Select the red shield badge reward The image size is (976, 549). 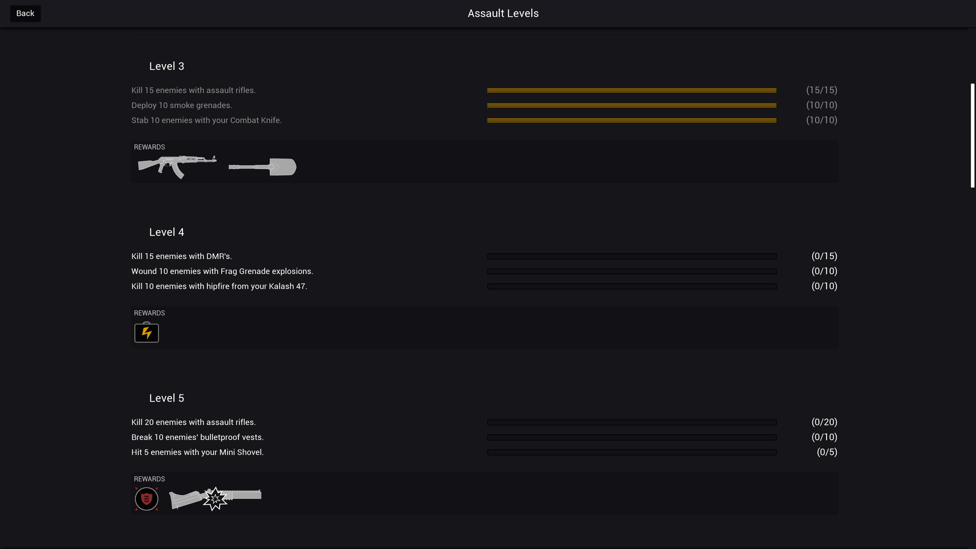click(x=146, y=499)
